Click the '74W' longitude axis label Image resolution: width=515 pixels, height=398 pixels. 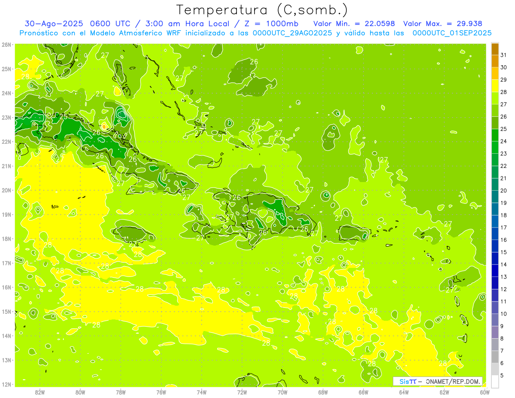click(x=202, y=392)
